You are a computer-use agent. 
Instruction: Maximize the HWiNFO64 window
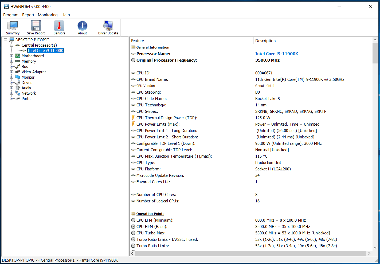pos(355,6)
